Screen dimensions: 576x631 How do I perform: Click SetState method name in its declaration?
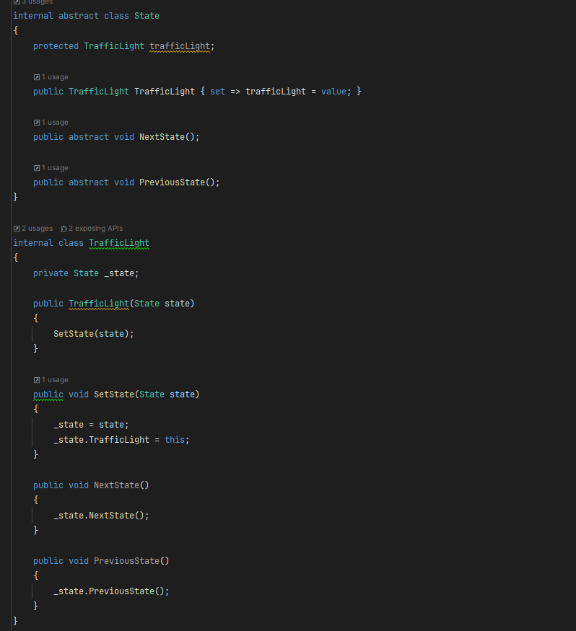point(114,394)
